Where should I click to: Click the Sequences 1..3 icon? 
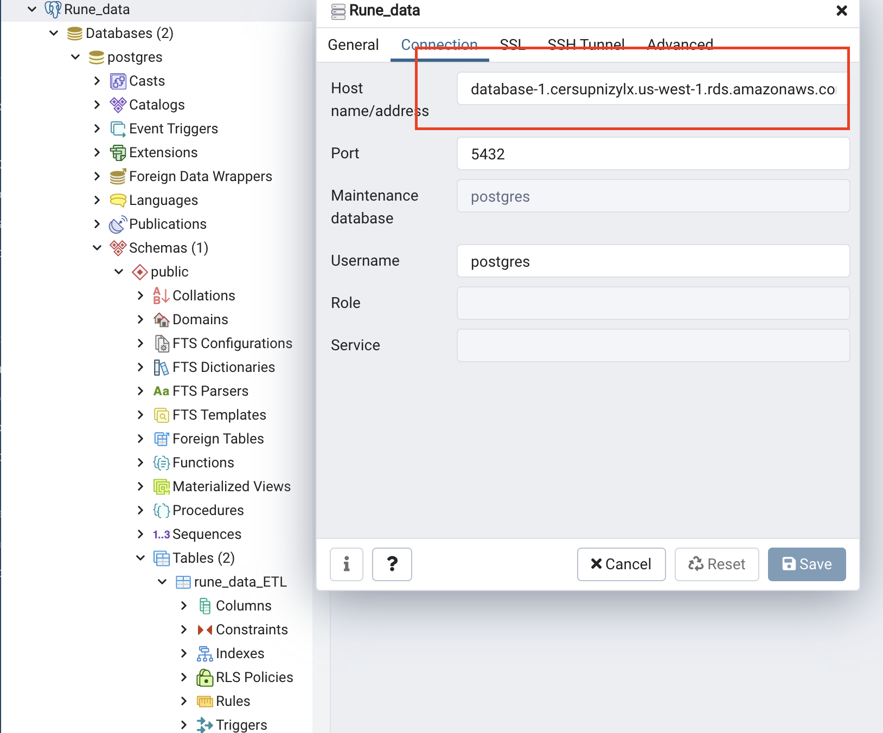(162, 535)
